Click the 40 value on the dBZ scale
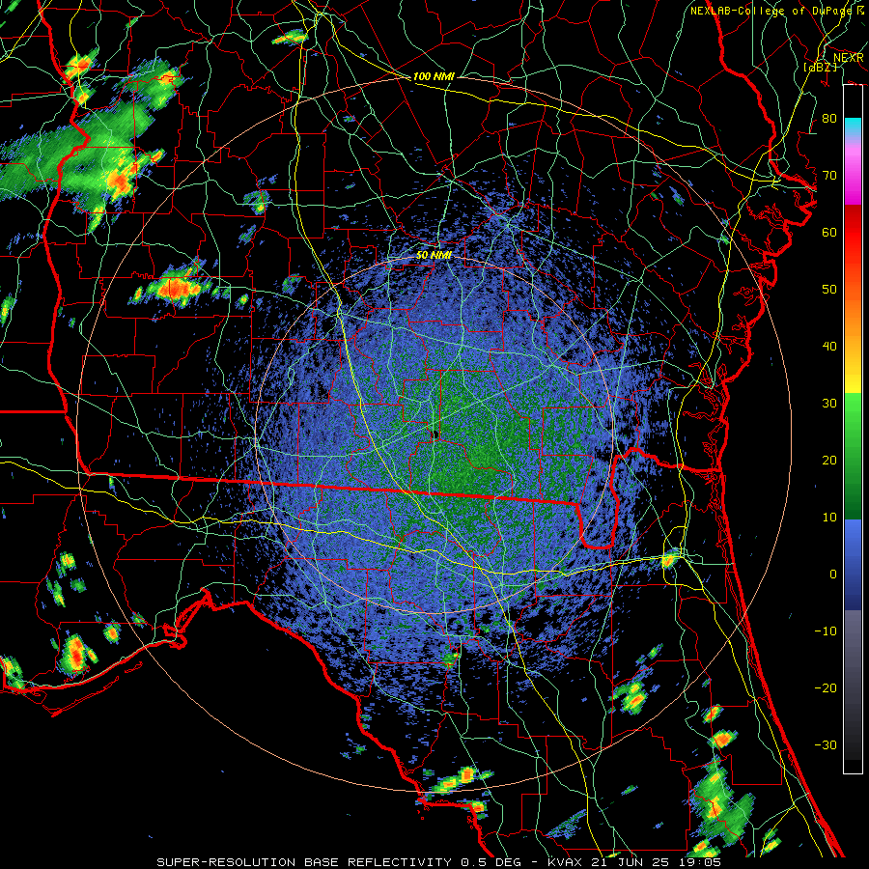Screen dimensions: 869x869 (829, 347)
